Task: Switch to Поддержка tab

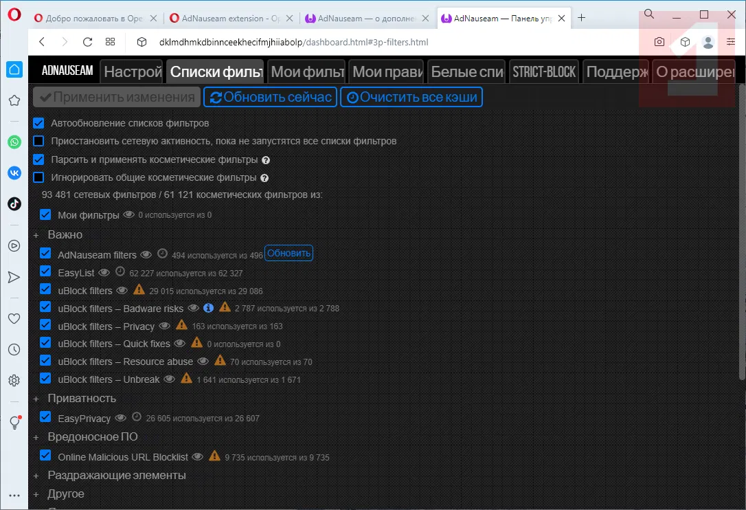Action: tap(616, 71)
